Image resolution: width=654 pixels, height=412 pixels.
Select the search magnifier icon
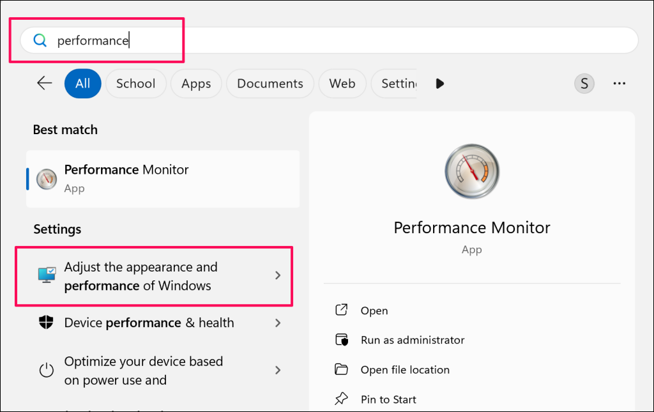point(40,40)
